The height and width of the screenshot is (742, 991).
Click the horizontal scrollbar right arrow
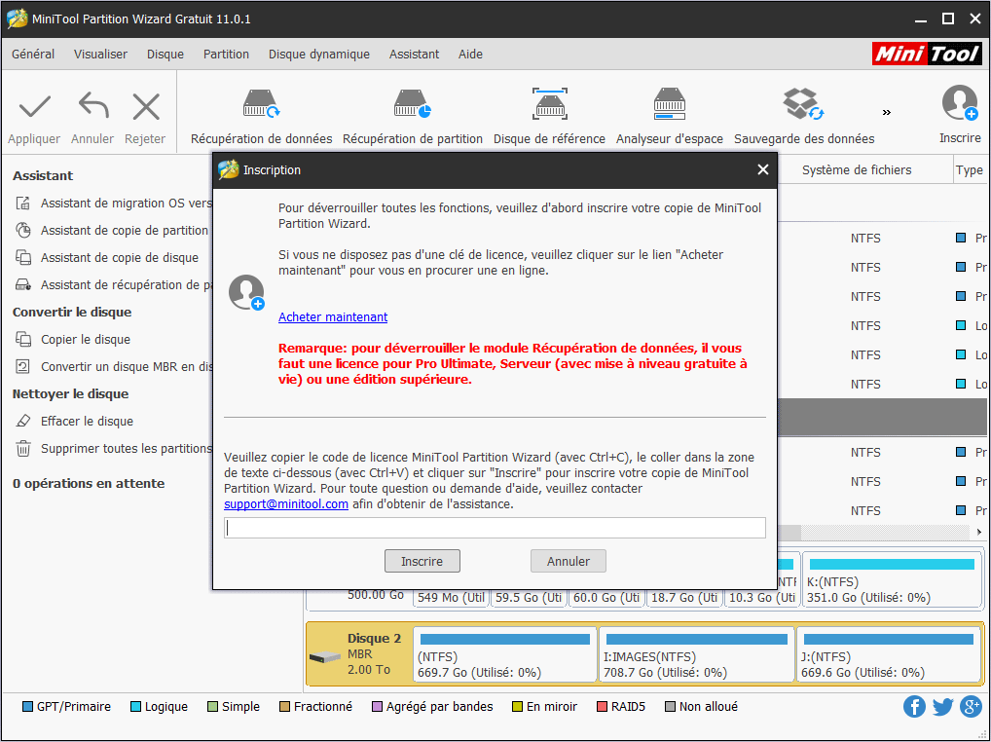coord(979,532)
